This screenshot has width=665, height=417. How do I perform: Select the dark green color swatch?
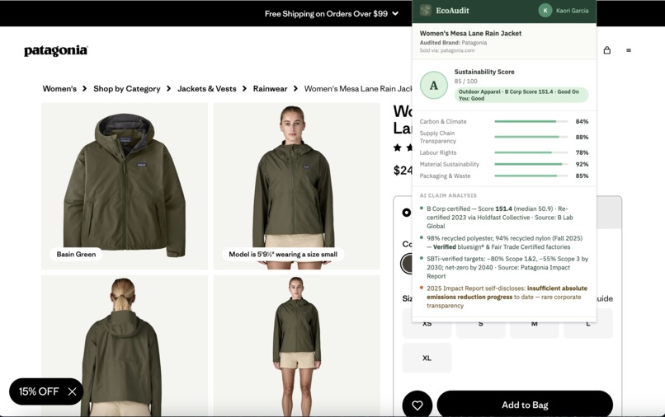(406, 264)
